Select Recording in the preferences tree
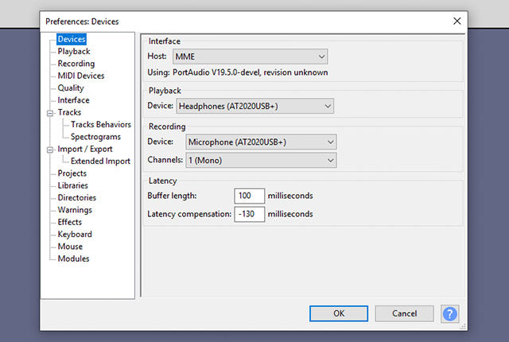The height and width of the screenshot is (342, 509). [x=76, y=64]
